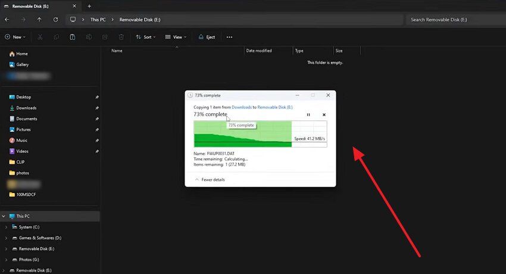Click the PC monitor icon in address bar

[x=73, y=20]
